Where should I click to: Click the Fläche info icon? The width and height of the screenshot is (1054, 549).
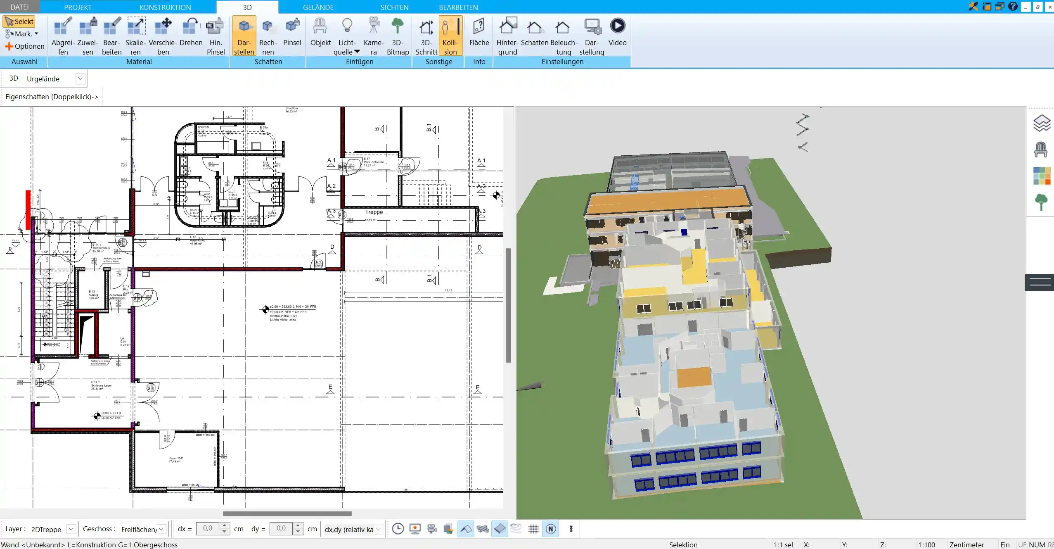pyautogui.click(x=479, y=32)
